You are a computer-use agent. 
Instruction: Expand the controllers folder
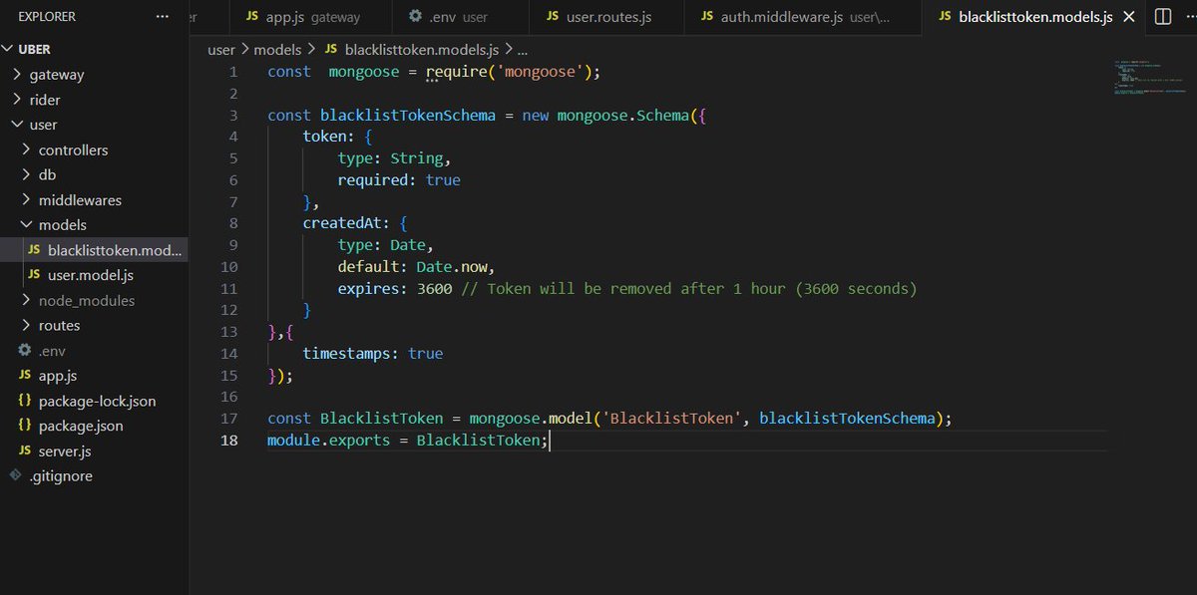point(26,150)
